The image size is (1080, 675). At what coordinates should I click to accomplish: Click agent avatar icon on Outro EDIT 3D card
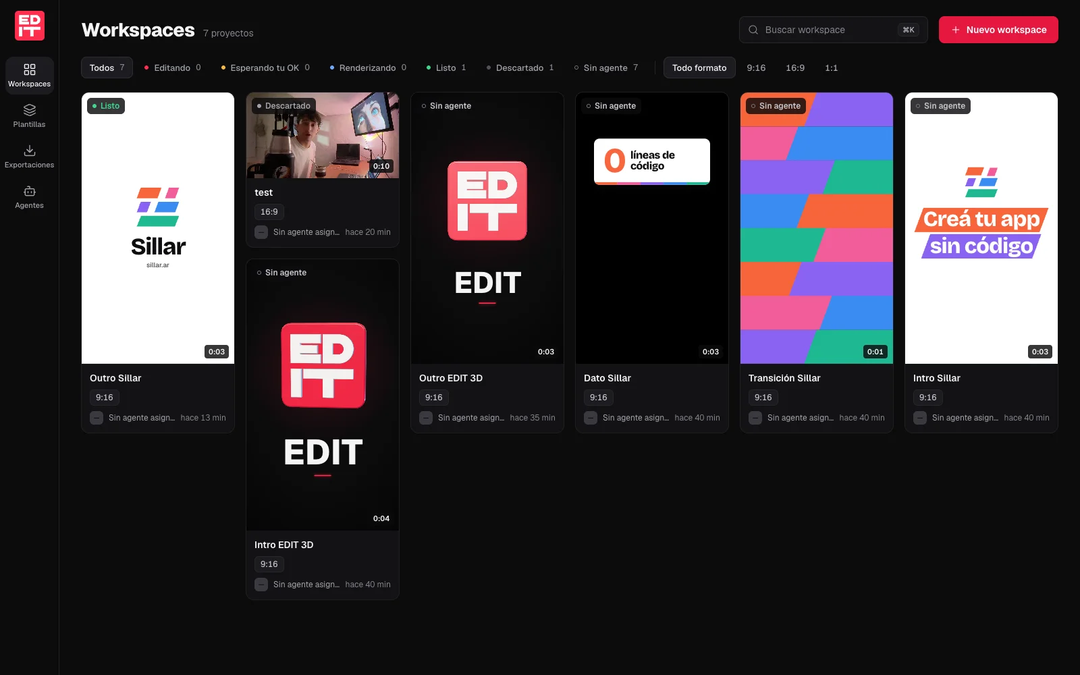click(x=426, y=418)
